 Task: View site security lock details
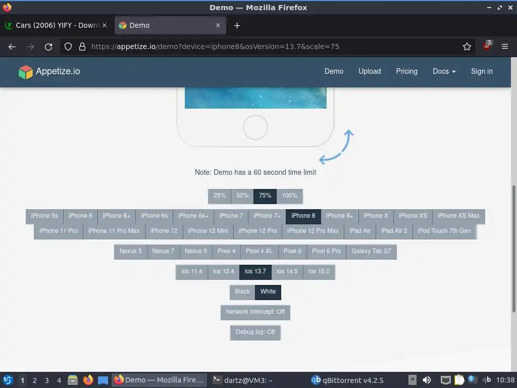82,46
